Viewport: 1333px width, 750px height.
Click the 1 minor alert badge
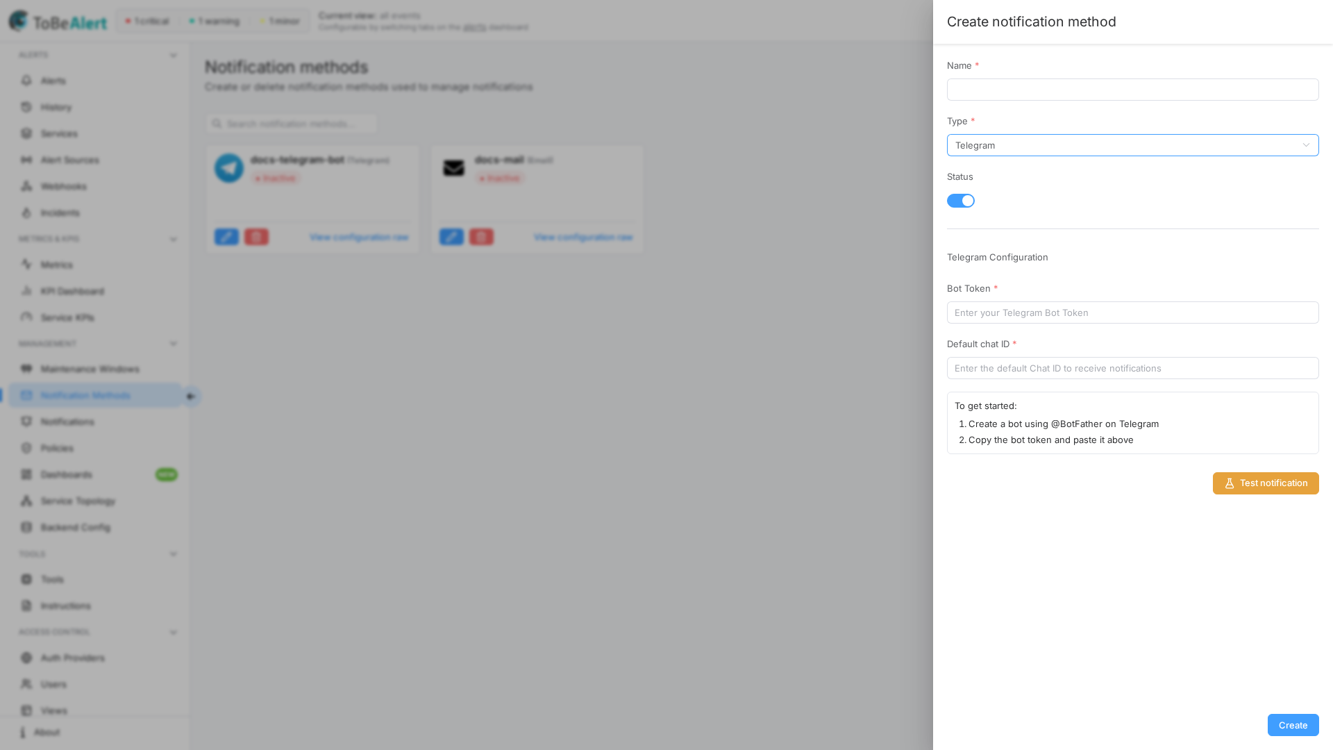coord(280,22)
